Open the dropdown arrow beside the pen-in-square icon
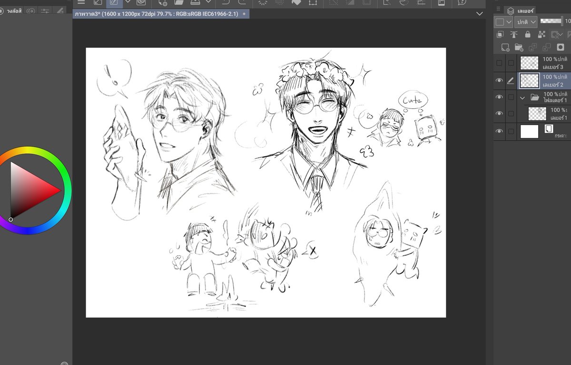 point(128,2)
